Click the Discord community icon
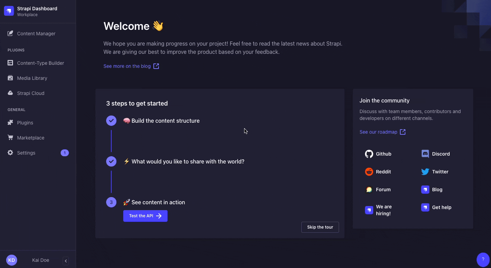Viewport: 491px width, 268px height. (x=425, y=154)
